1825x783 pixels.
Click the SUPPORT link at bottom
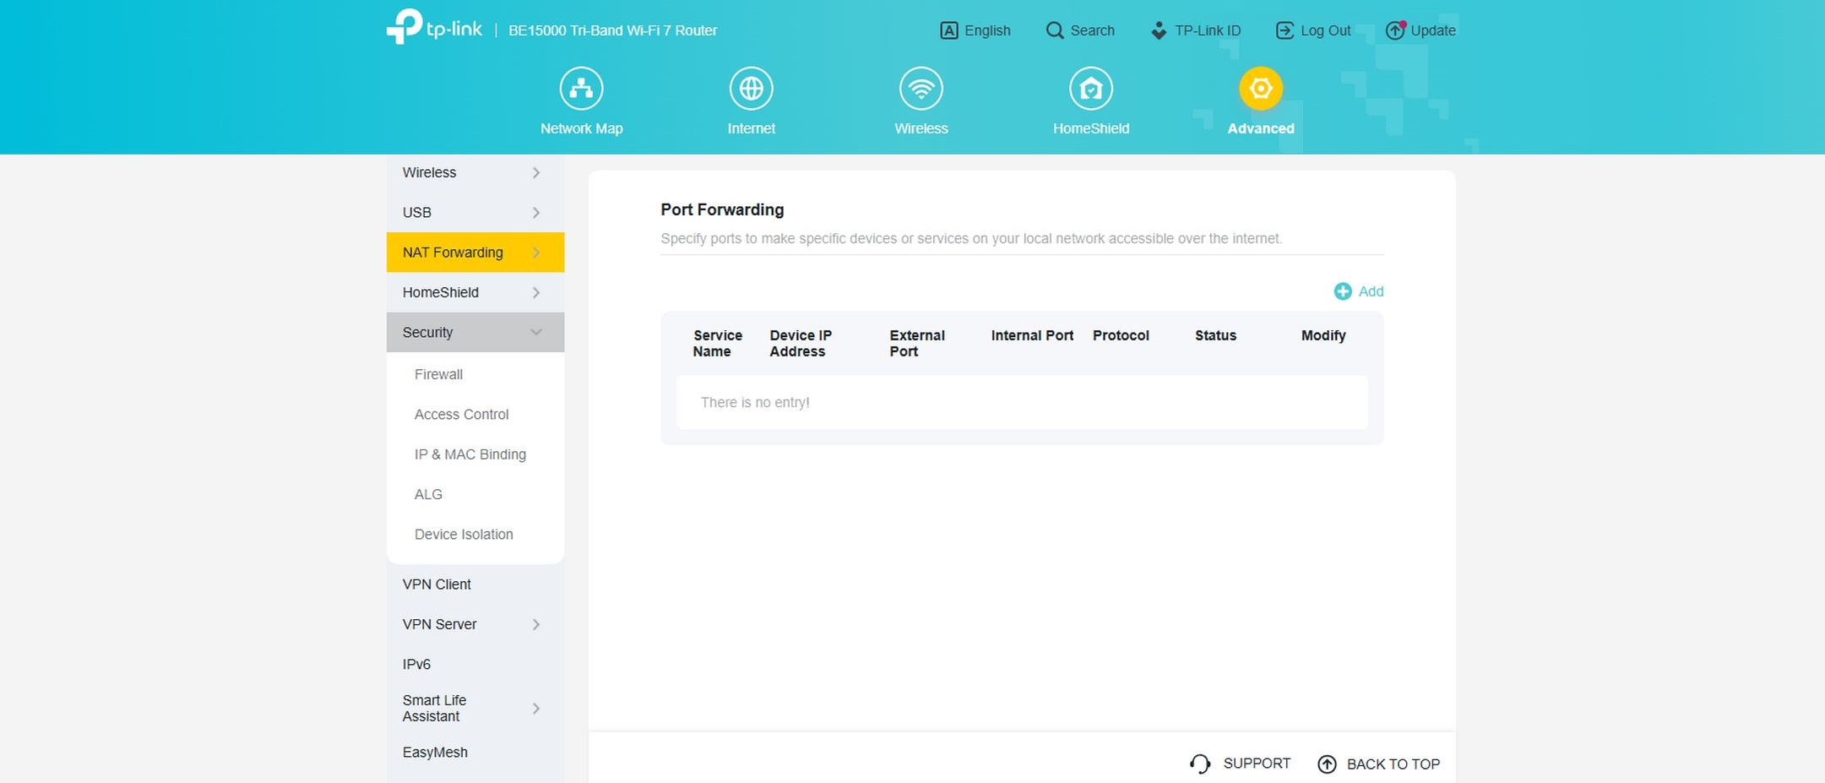[1241, 764]
